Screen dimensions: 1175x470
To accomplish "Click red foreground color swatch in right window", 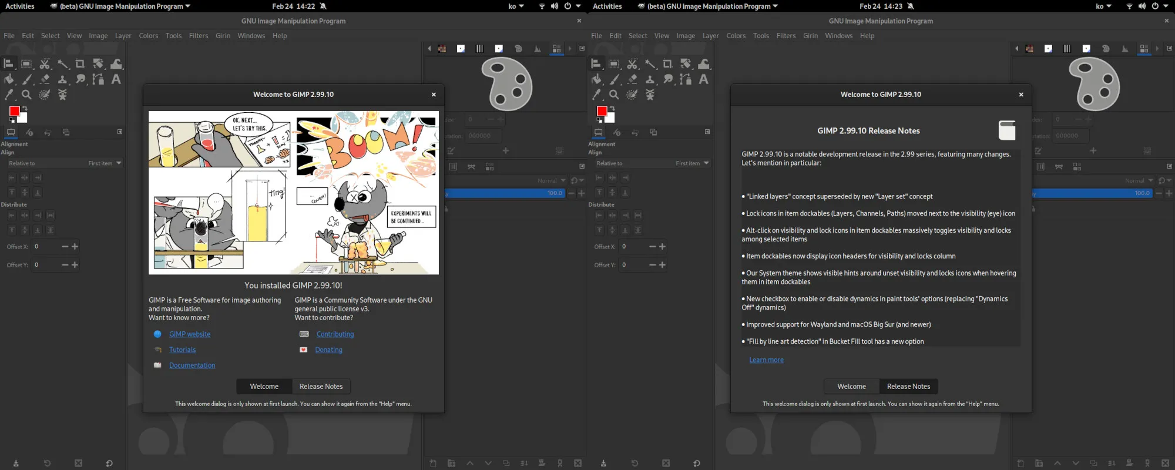I will [601, 112].
